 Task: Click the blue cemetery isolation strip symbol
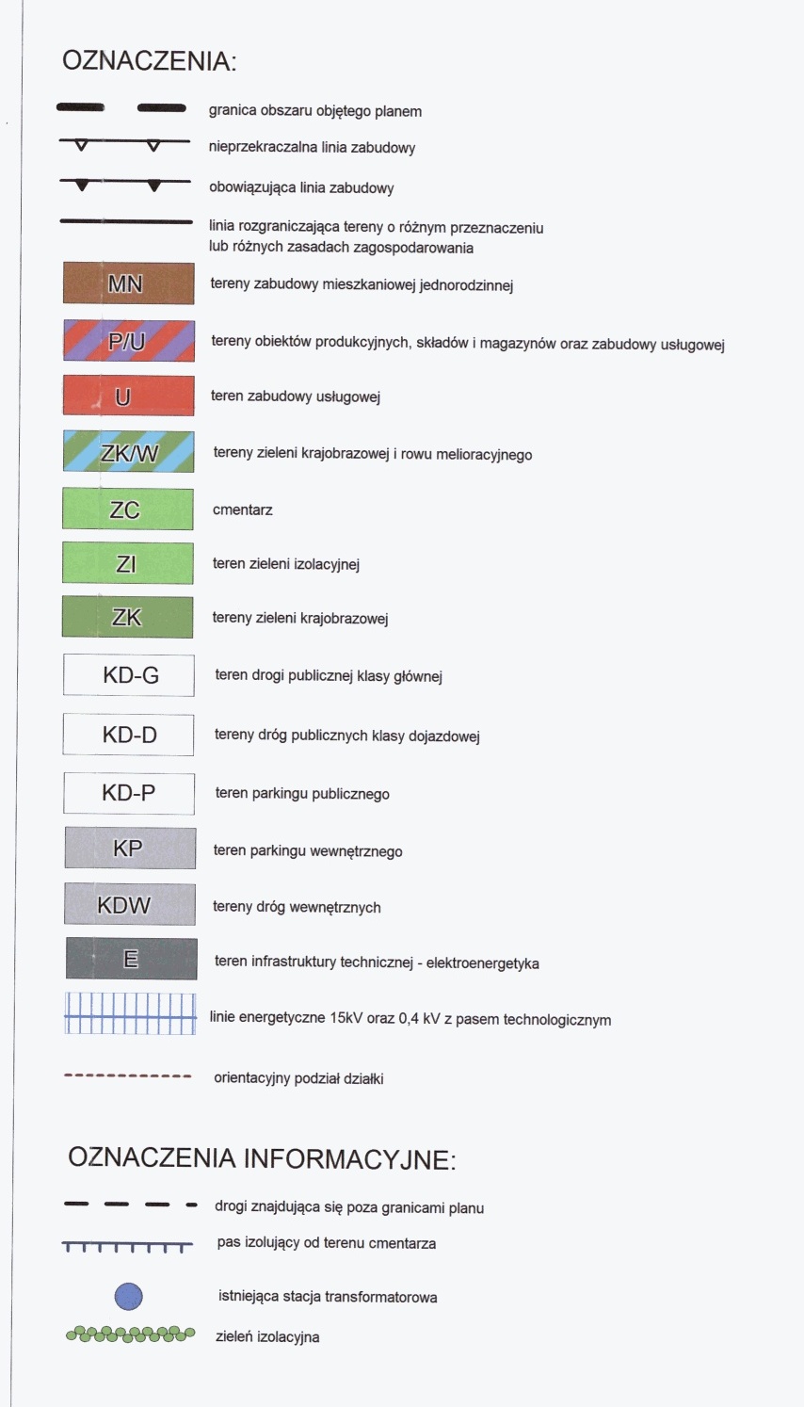[x=128, y=1246]
